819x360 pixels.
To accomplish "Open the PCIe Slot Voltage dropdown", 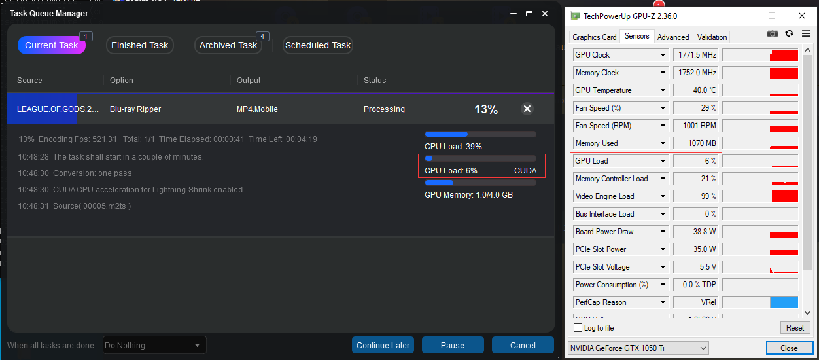I will (663, 267).
